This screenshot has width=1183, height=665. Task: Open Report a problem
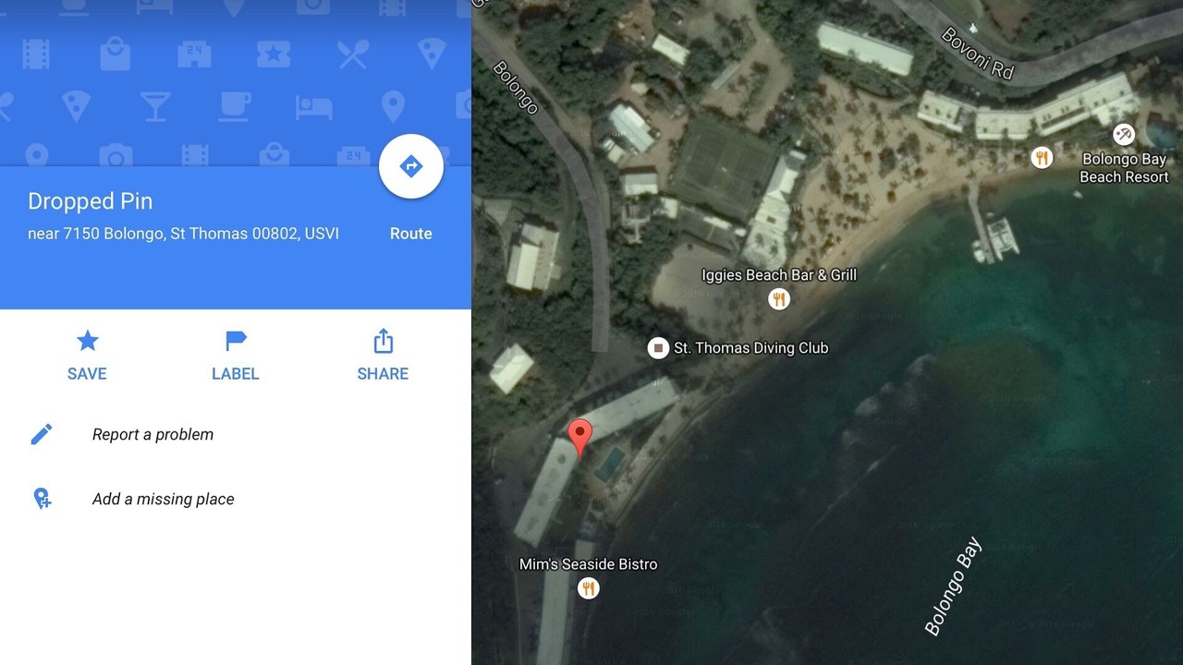pos(152,434)
